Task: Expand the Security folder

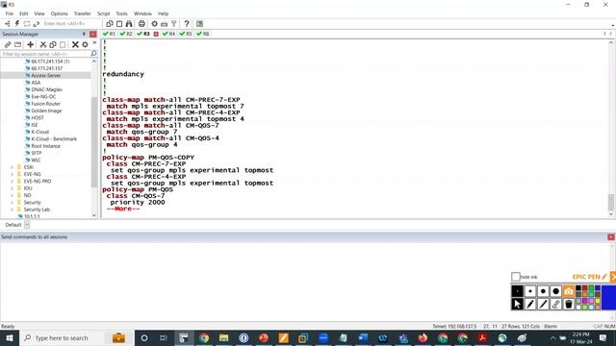Action: point(12,203)
